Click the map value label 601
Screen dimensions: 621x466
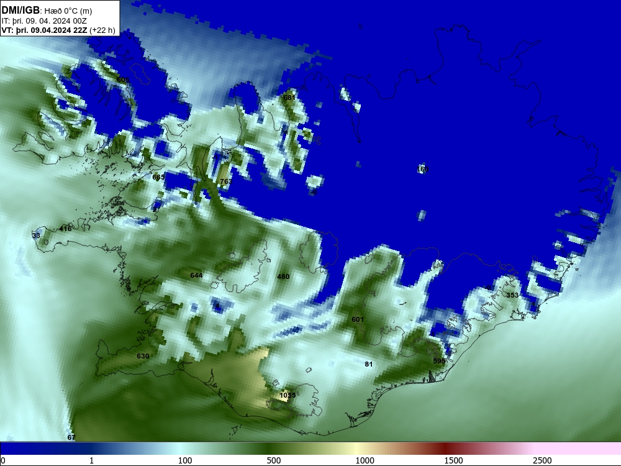[358, 319]
